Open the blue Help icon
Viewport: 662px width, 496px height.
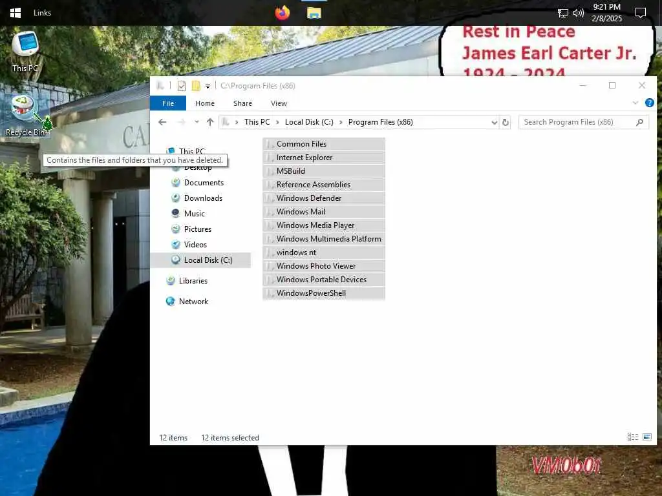pyautogui.click(x=649, y=103)
